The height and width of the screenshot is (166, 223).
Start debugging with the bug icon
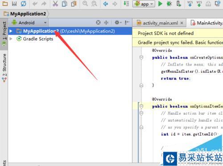coord(169,4)
